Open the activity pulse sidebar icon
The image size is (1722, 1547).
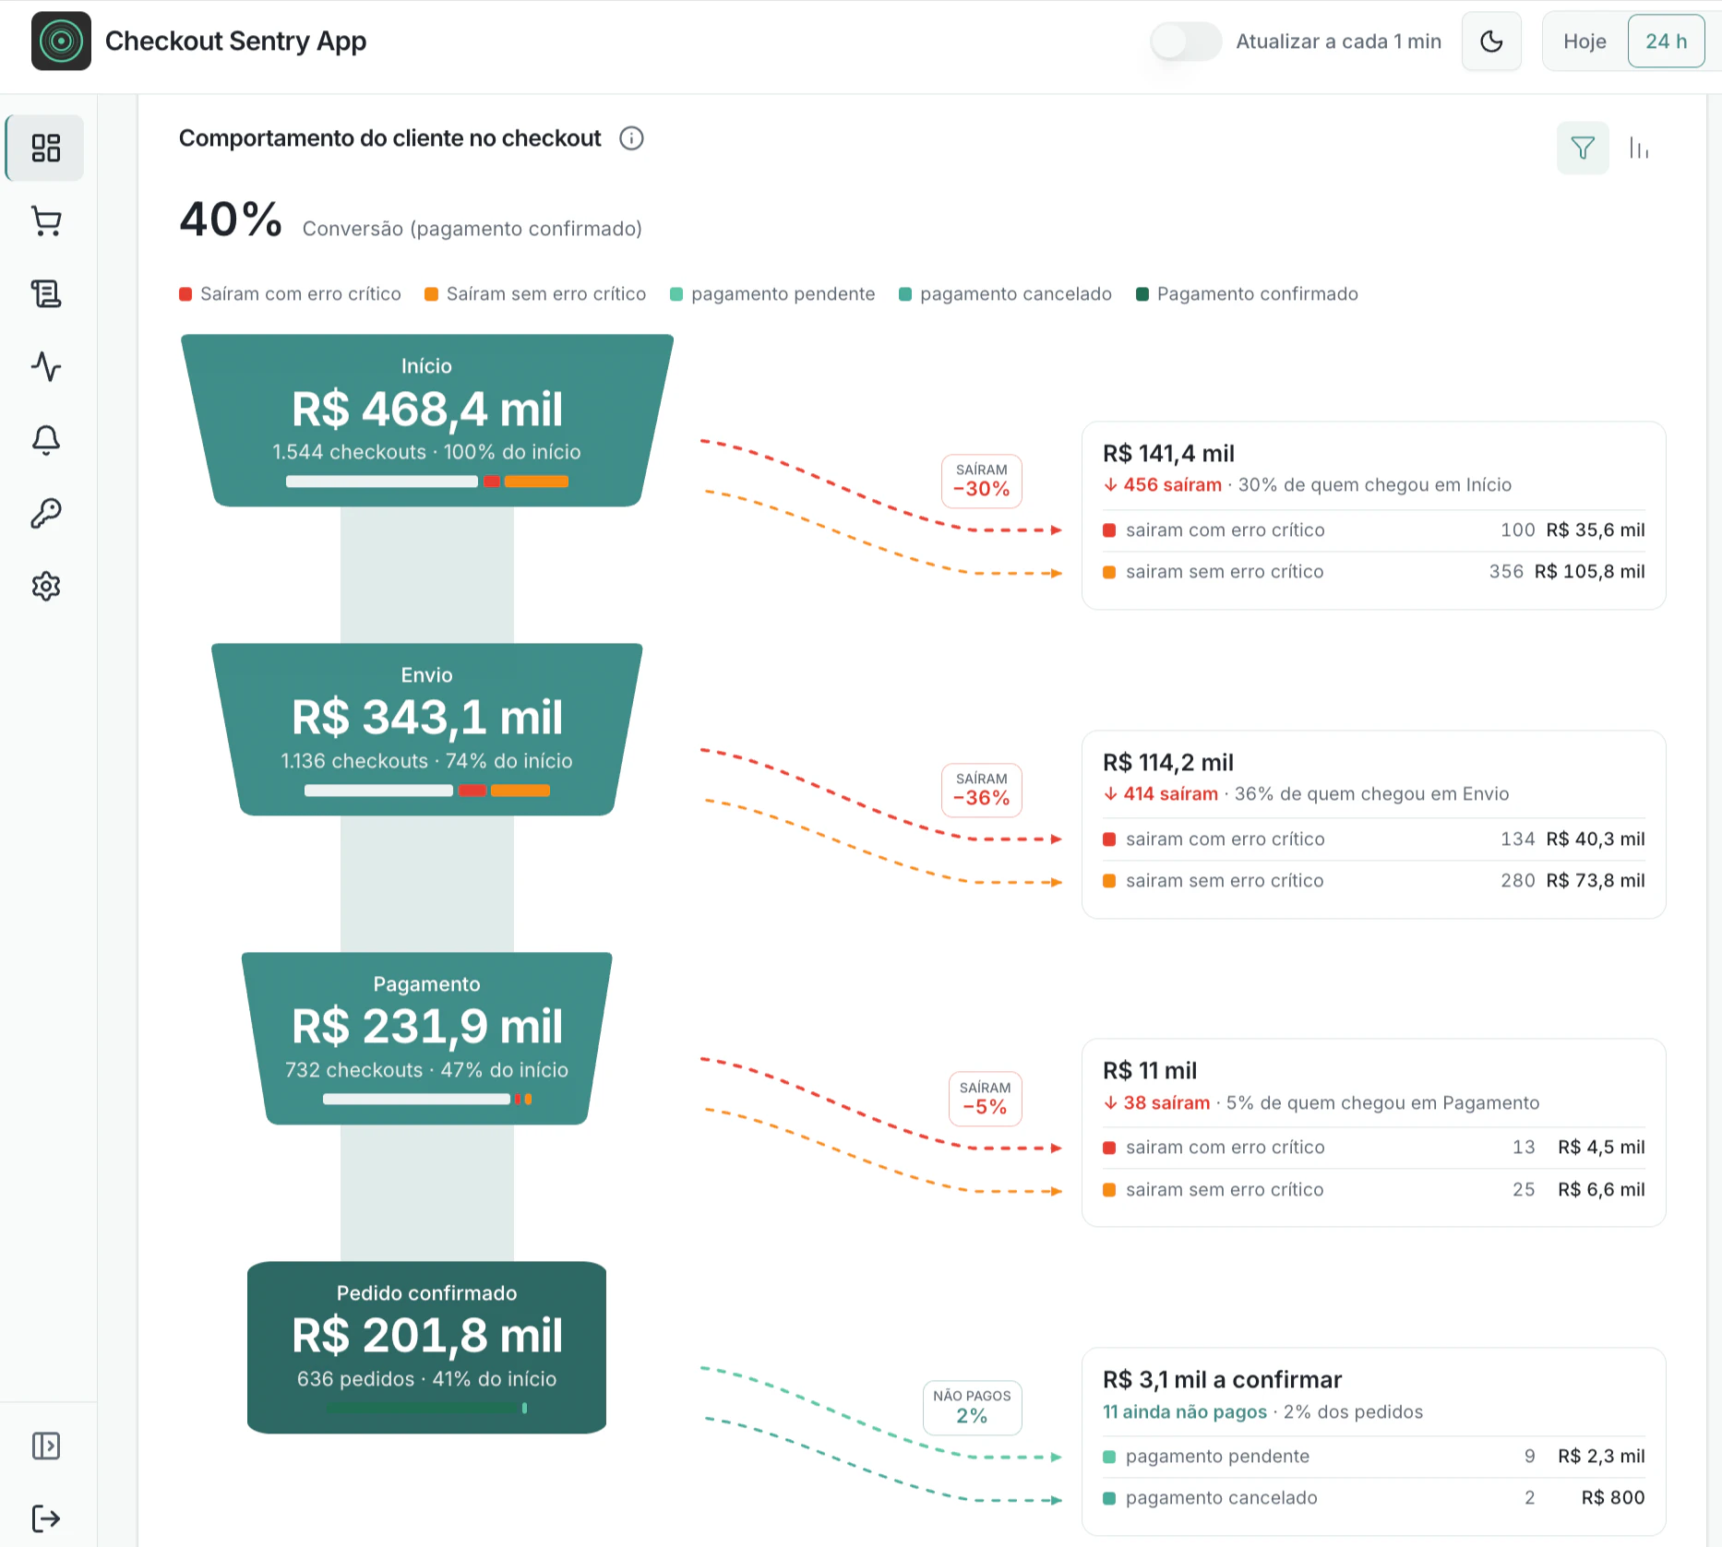tap(46, 367)
